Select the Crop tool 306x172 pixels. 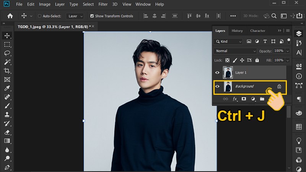[x=7, y=71]
